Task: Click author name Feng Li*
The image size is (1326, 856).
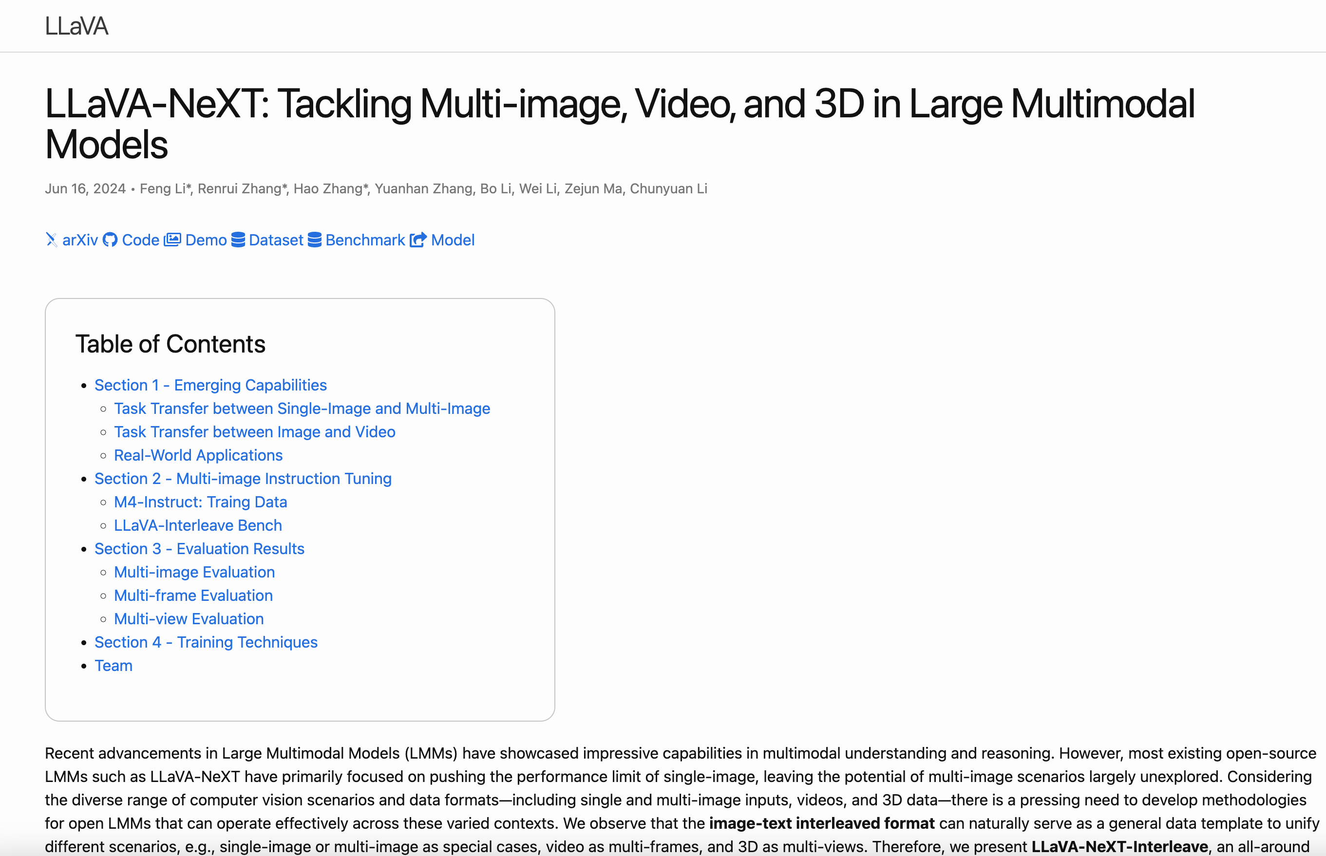Action: coord(166,188)
